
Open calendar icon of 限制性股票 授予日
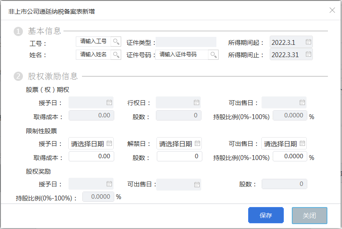pos(109,143)
